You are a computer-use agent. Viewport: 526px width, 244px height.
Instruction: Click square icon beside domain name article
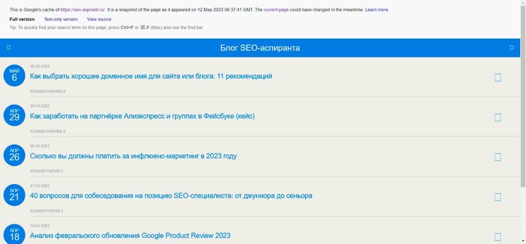pyautogui.click(x=498, y=77)
